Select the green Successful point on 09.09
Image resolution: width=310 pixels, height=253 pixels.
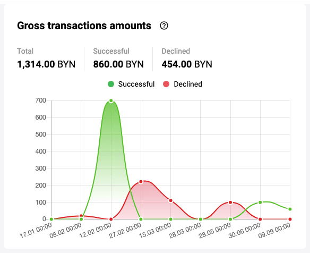coord(290,209)
